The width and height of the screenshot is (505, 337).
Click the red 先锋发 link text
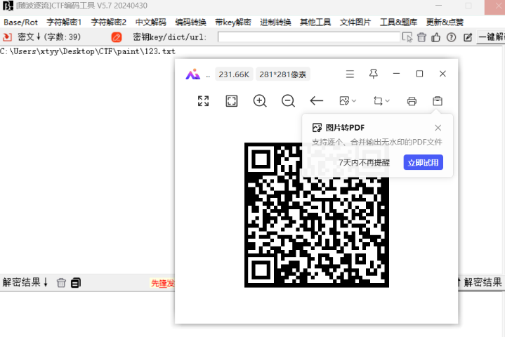(163, 283)
